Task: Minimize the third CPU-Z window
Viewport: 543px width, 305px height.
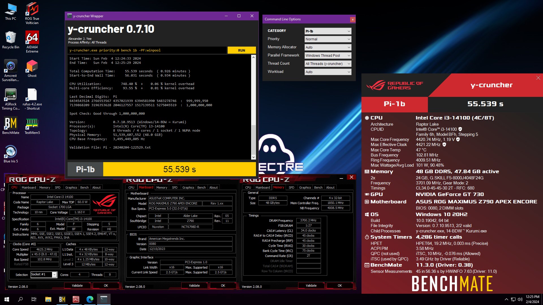Action: click(341, 177)
